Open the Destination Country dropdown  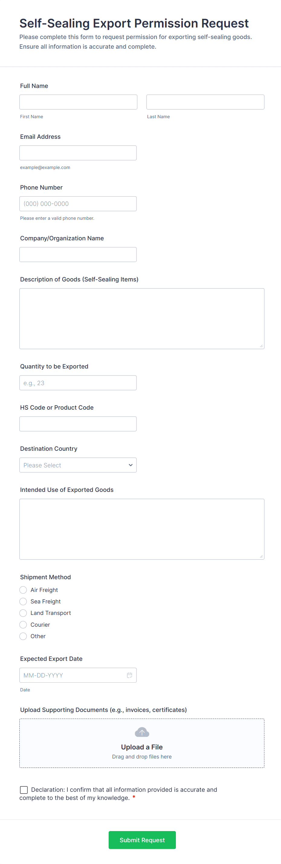tap(78, 465)
